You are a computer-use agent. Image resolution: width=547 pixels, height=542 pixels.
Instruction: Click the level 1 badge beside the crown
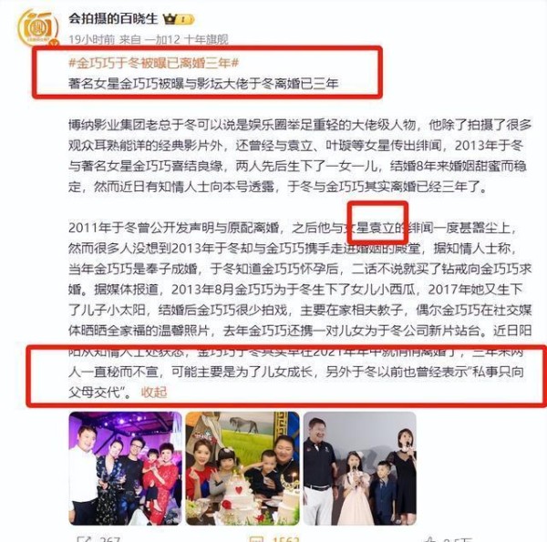[x=185, y=19]
